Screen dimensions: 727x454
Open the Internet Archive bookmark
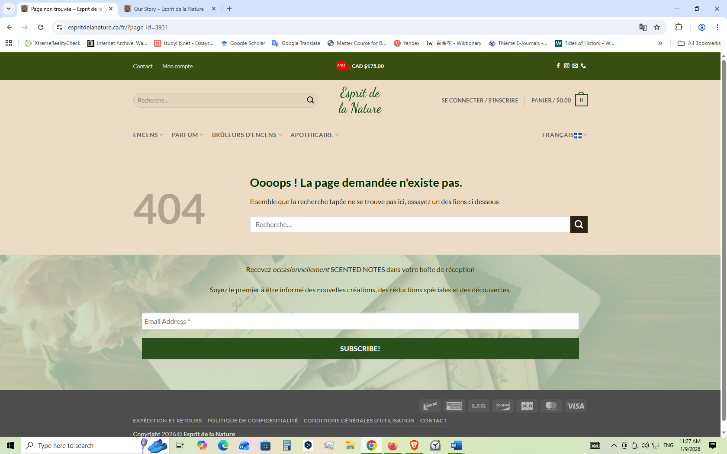(117, 43)
